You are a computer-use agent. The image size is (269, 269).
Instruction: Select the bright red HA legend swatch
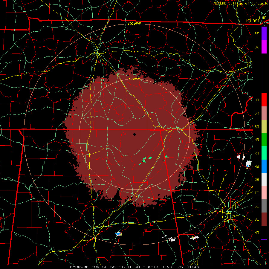click(x=264, y=100)
